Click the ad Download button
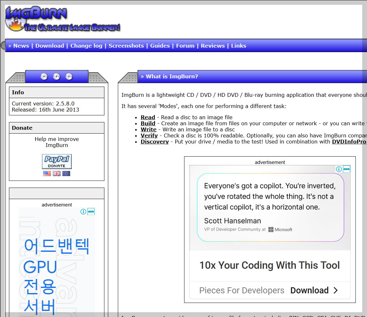This screenshot has height=317, width=367. coord(309,290)
